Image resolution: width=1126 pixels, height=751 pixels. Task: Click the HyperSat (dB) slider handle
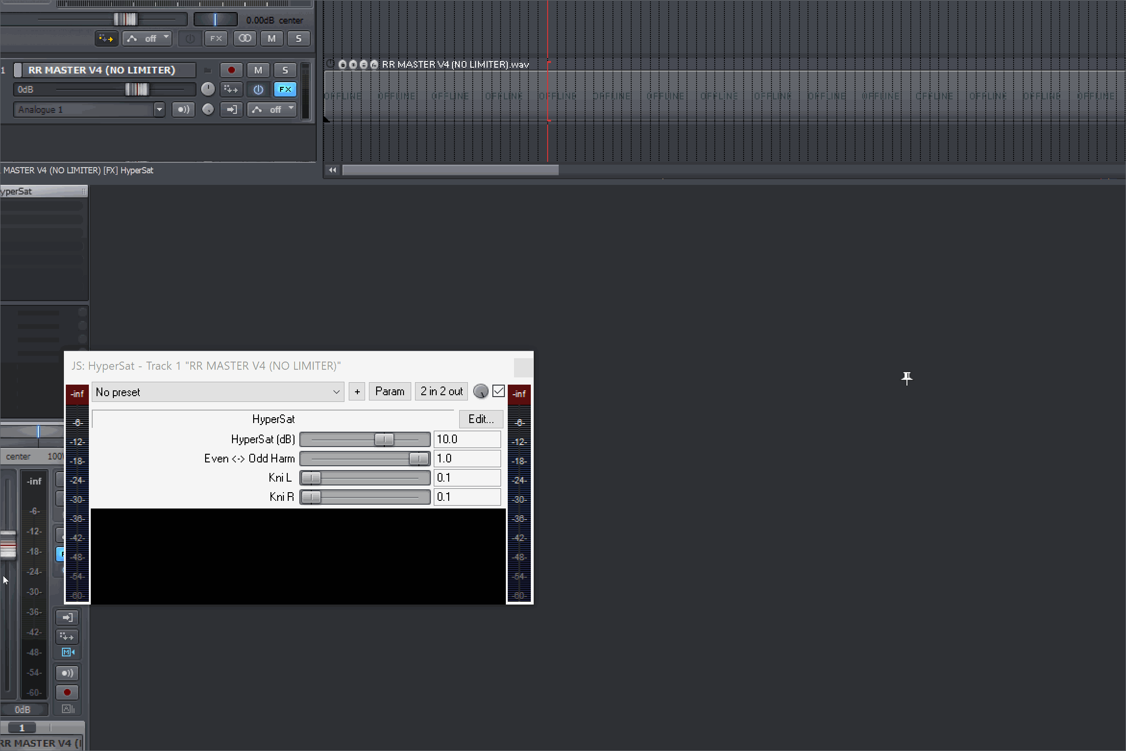click(384, 439)
